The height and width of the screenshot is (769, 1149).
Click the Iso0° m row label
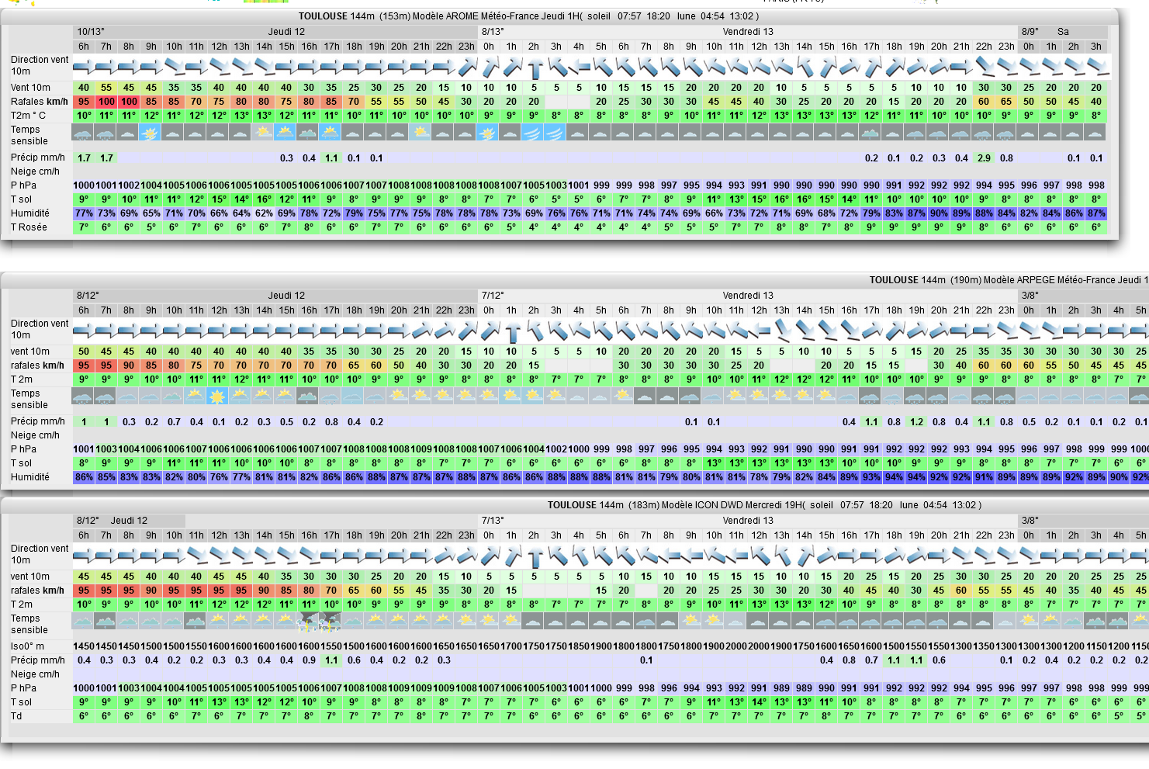pos(28,646)
